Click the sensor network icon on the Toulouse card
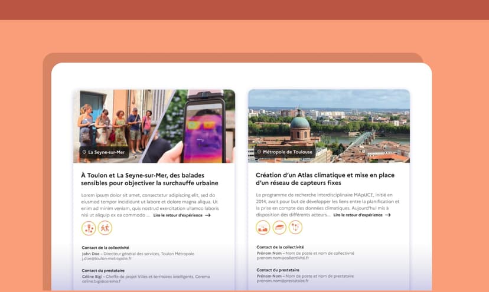 point(295,228)
